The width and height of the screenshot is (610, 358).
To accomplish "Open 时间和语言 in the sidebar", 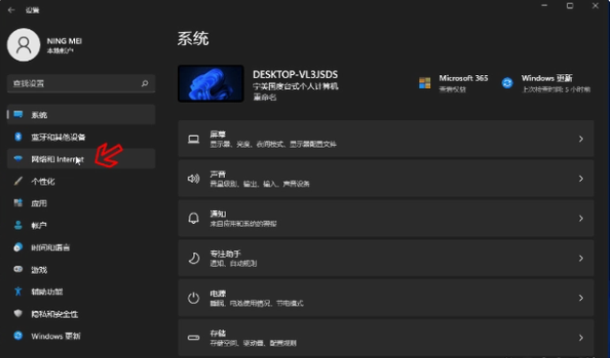I will [82, 247].
